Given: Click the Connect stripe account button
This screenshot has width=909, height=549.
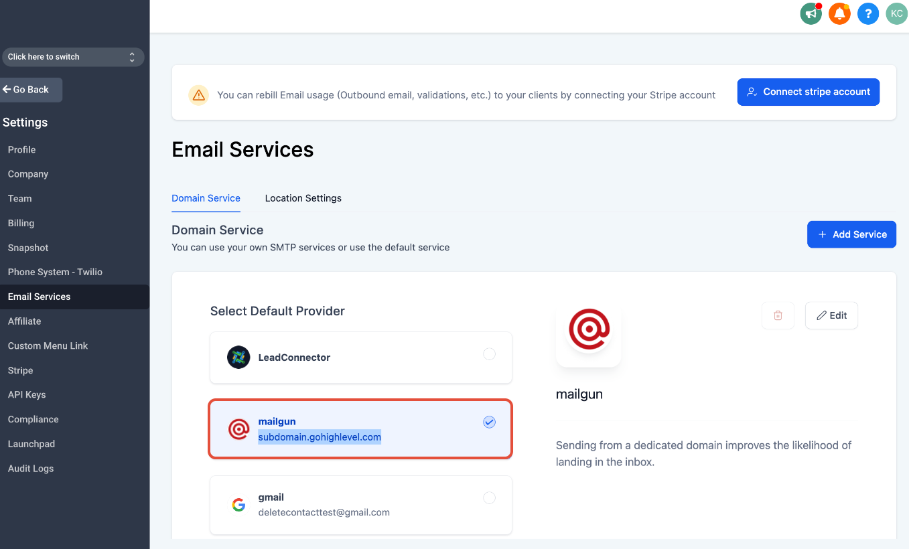Looking at the screenshot, I should (x=809, y=92).
